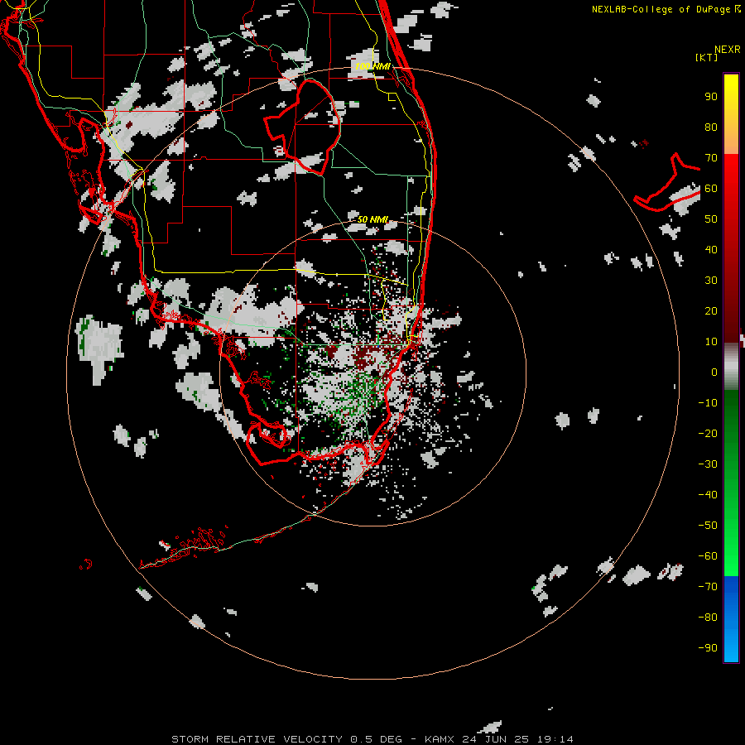Click the 40 value on velocity scale

pos(711,249)
